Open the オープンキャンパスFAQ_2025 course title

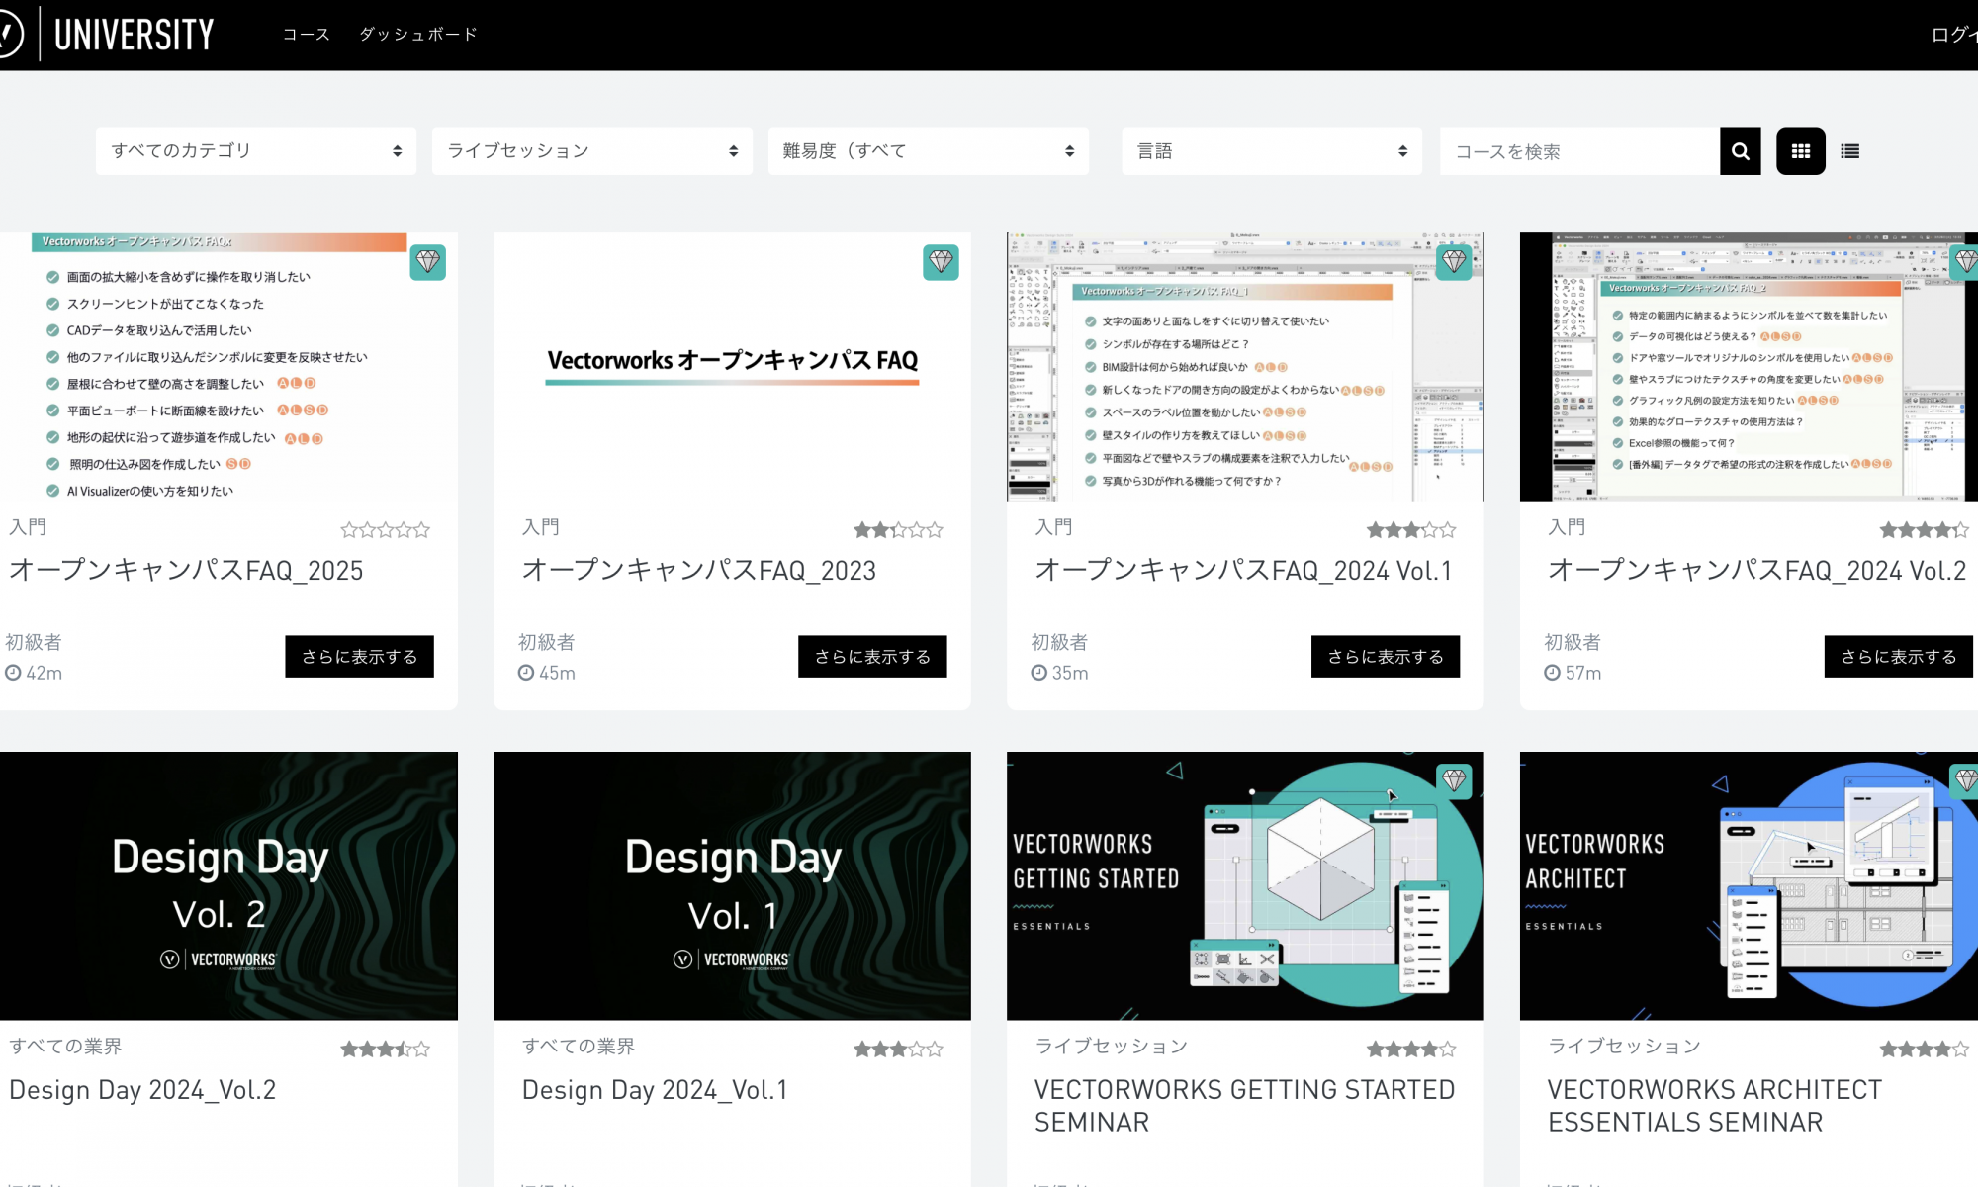coord(186,571)
